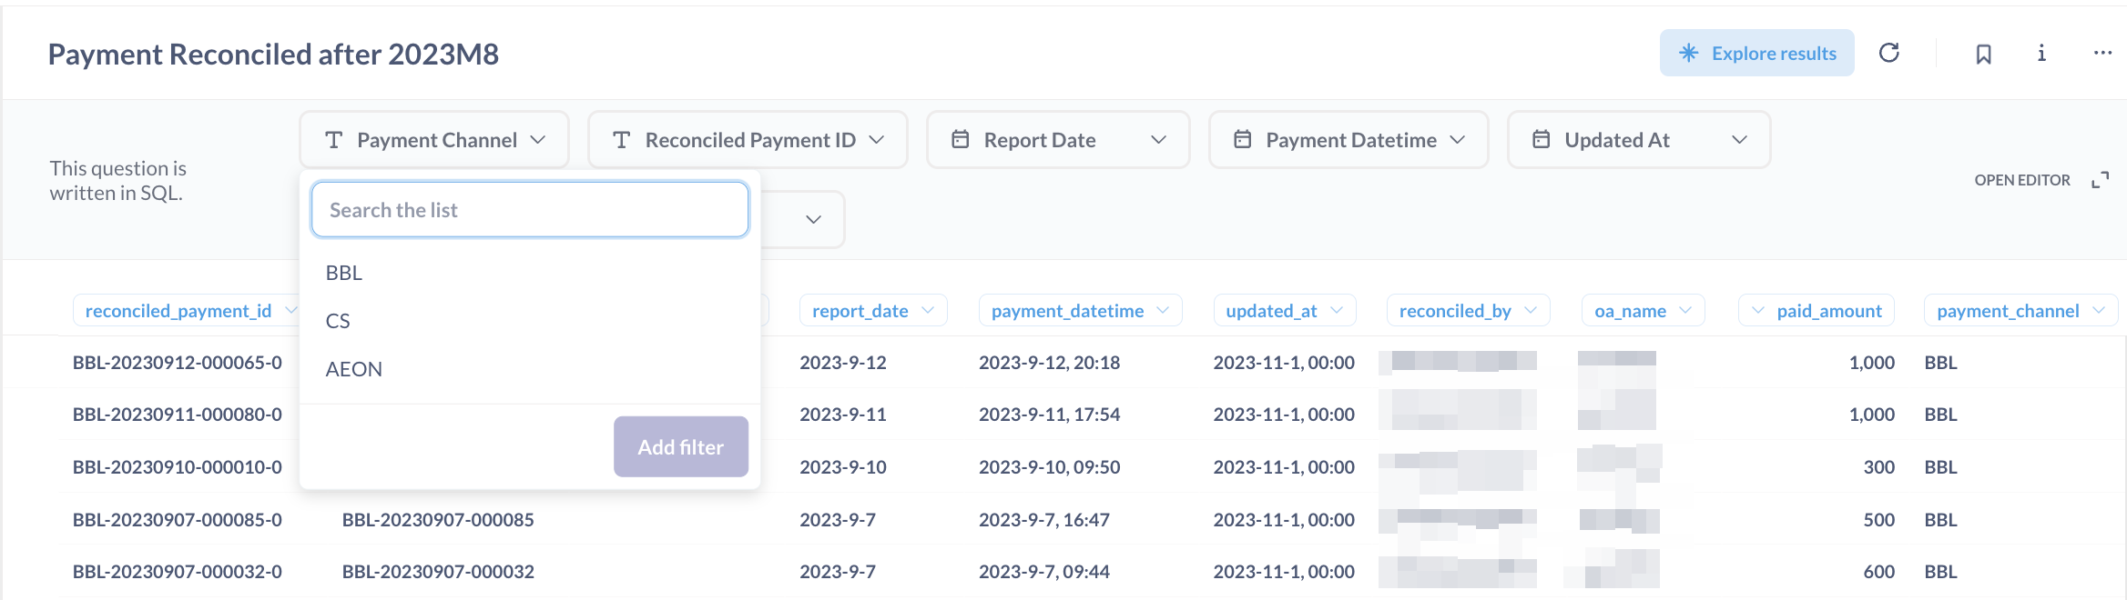Click the refresh results icon
This screenshot has height=600, width=2127.
click(1889, 53)
